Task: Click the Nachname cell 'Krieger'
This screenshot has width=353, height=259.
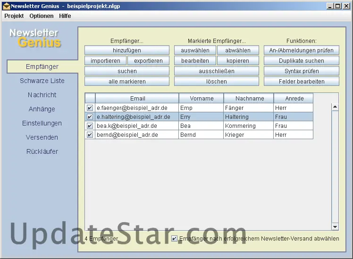Action: (x=249, y=135)
